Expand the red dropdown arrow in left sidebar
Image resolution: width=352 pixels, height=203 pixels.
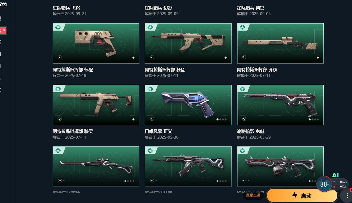pyautogui.click(x=4, y=30)
